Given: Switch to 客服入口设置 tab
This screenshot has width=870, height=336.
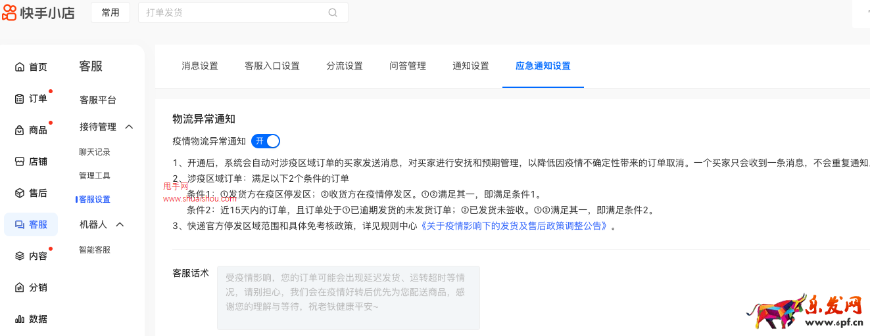Looking at the screenshot, I should [272, 66].
